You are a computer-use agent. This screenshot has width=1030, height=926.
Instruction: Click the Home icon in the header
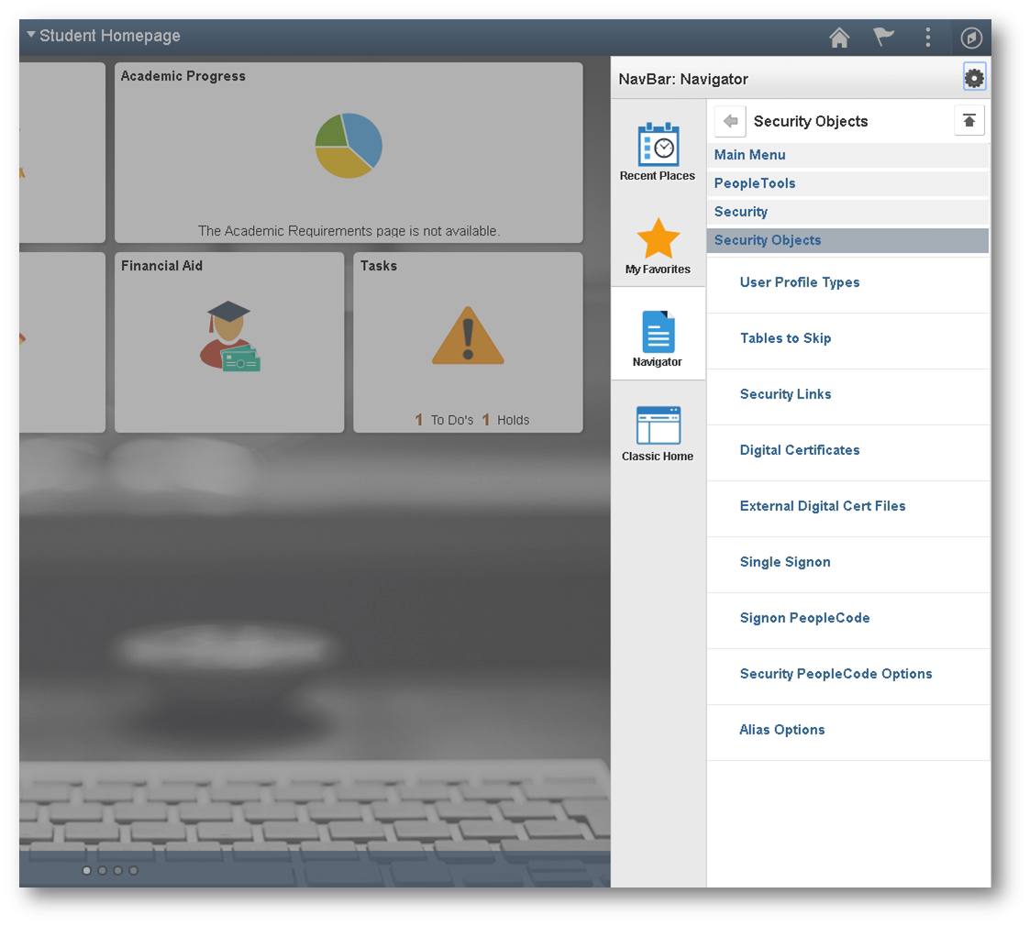pyautogui.click(x=838, y=38)
